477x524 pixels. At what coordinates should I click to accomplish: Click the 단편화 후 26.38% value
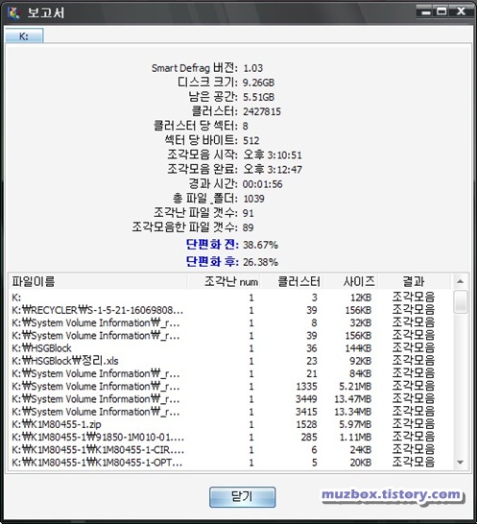pos(260,262)
